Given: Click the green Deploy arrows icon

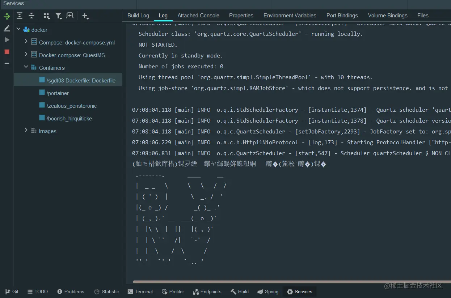Looking at the screenshot, I should coord(7,16).
